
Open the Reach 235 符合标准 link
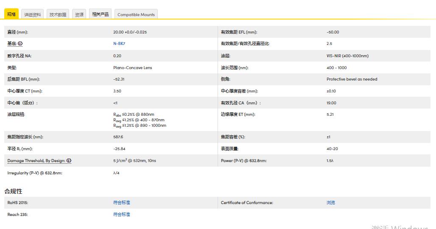point(122,214)
